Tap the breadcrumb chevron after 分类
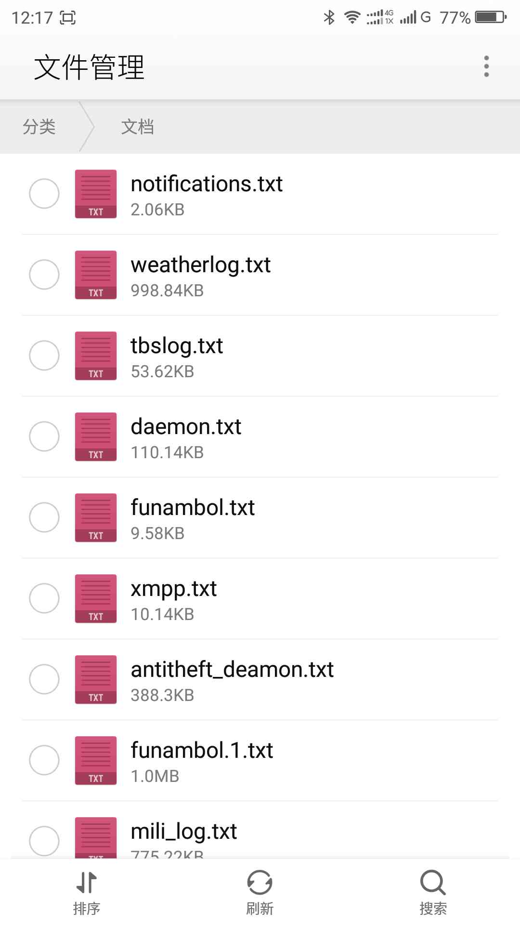This screenshot has width=520, height=925. [x=87, y=127]
